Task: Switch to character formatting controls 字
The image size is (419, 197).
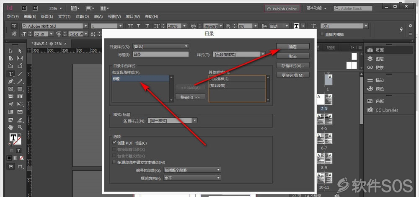Action: pos(14,26)
